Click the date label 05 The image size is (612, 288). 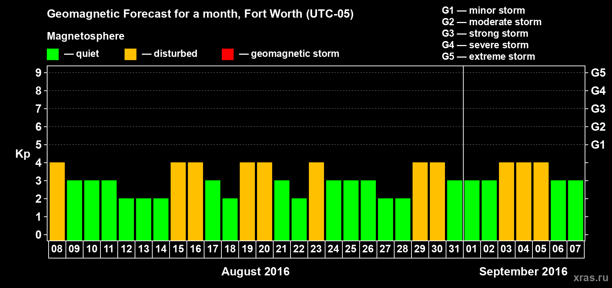[x=541, y=249]
